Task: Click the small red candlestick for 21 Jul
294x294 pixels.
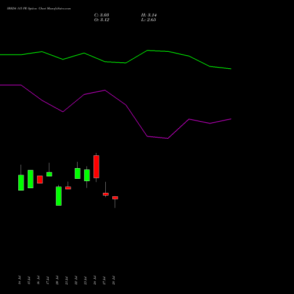Action: click(x=68, y=188)
